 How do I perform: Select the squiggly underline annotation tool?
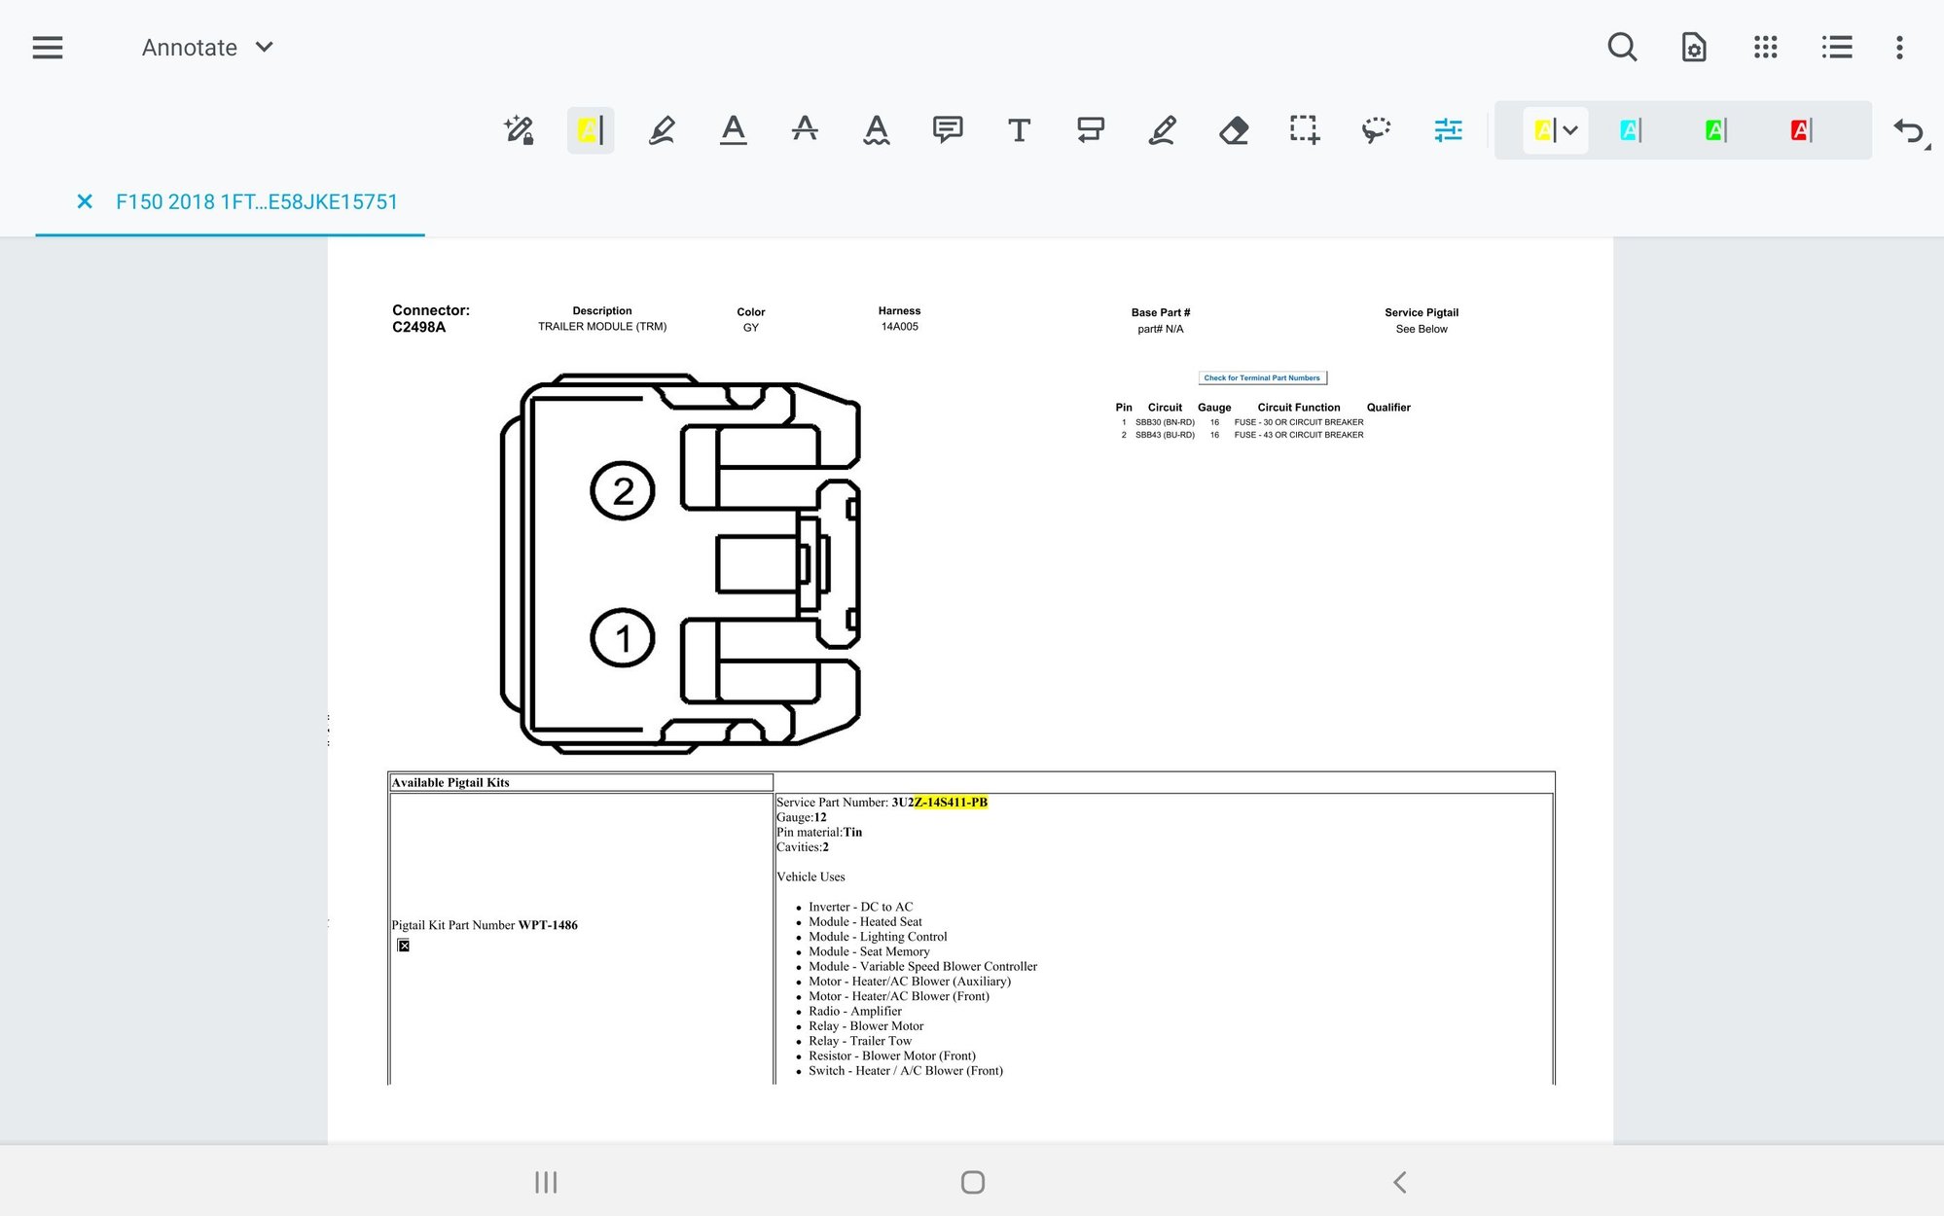[x=876, y=129]
